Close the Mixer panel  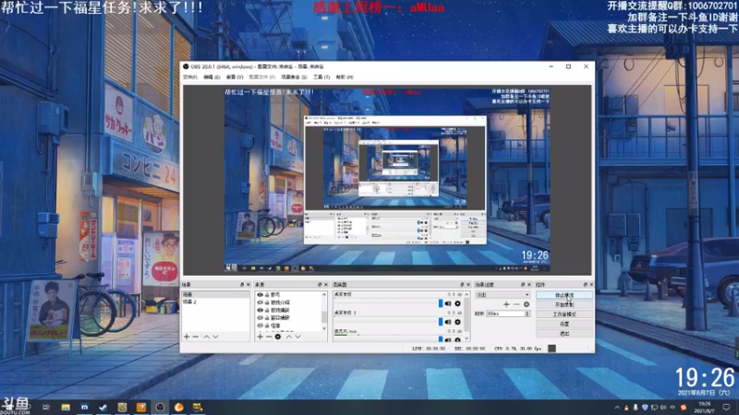[468, 285]
